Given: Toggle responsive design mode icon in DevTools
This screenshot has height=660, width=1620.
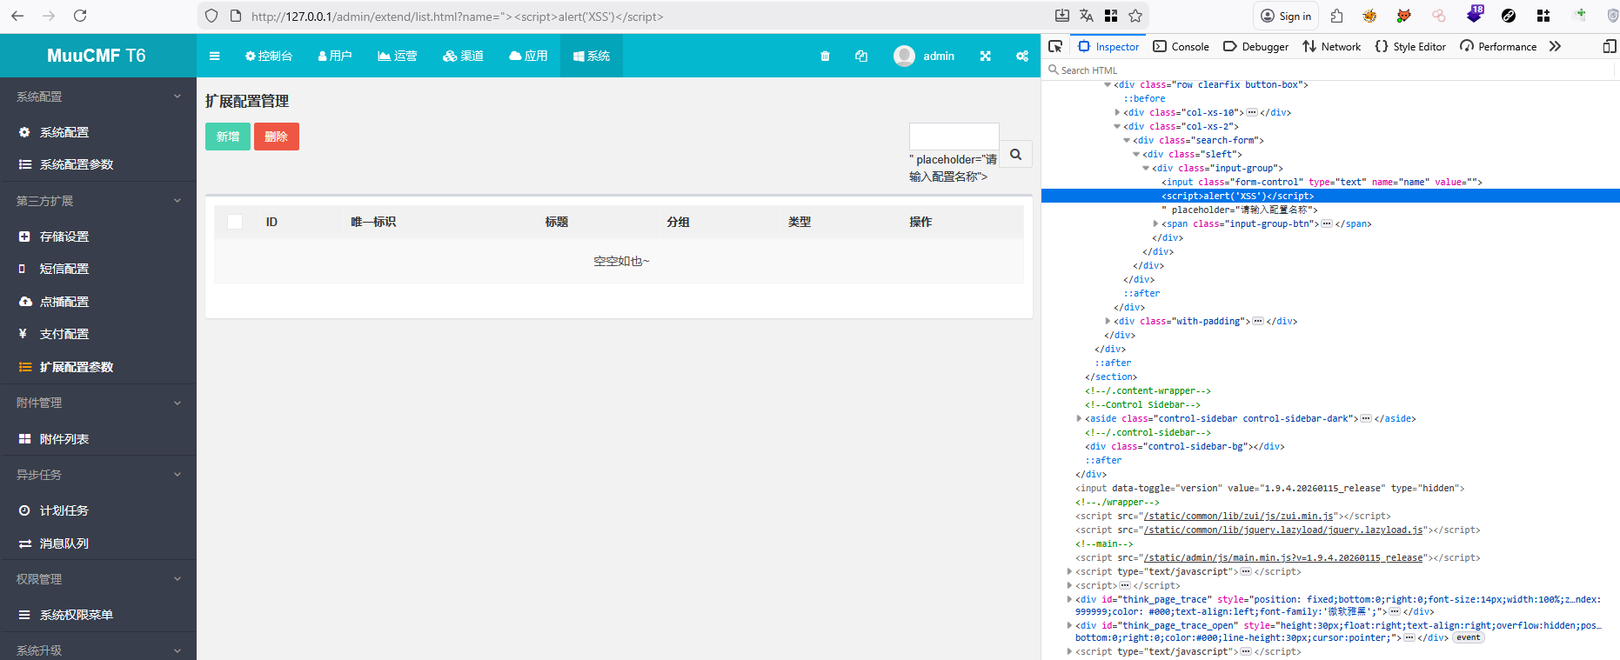Looking at the screenshot, I should 1609,46.
